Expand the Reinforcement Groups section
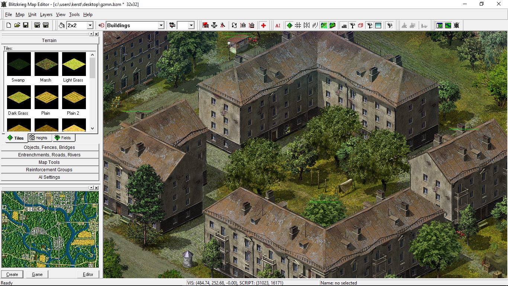The height and width of the screenshot is (286, 508). click(50, 170)
